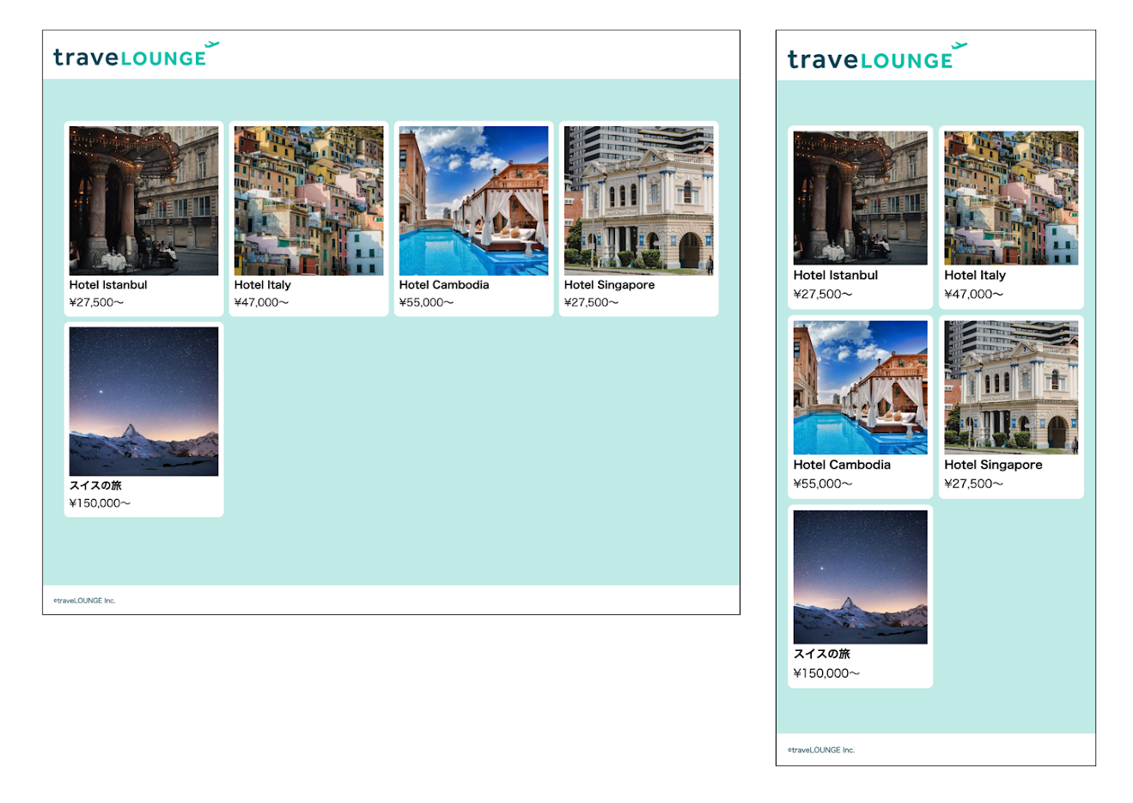The height and width of the screenshot is (803, 1133).
Task: Tap the スイスの旅 night sky photo in mobile layout
Action: pyautogui.click(x=860, y=577)
